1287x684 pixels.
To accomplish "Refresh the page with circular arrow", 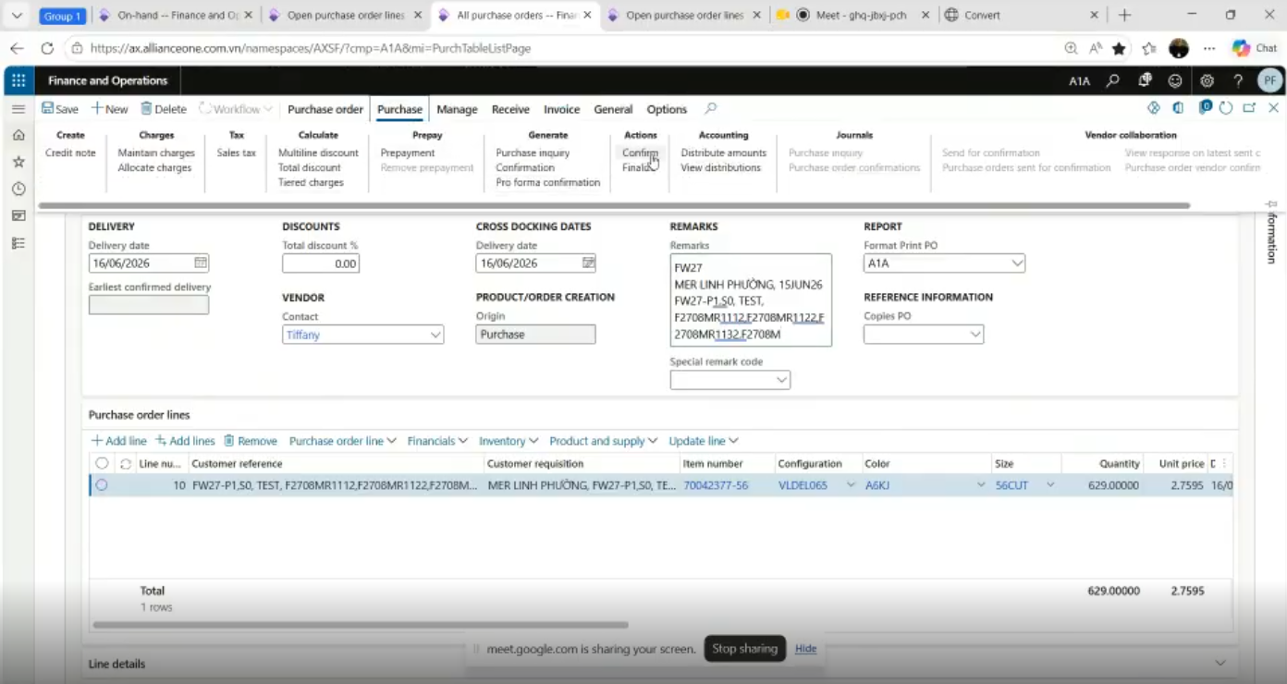I will pyautogui.click(x=1226, y=108).
